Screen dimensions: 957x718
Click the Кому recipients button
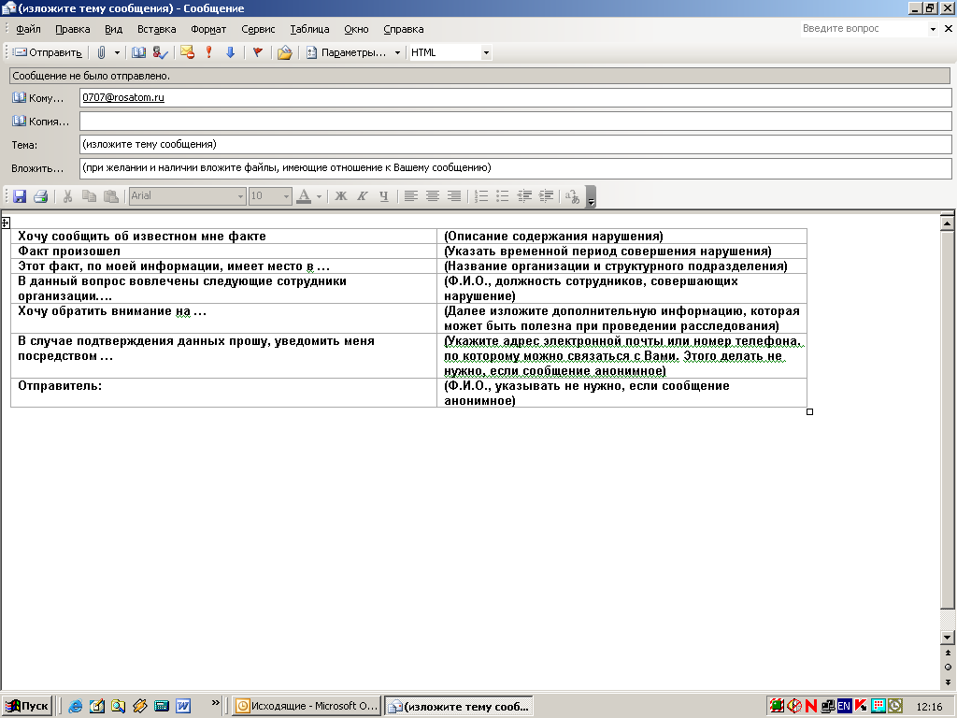point(37,97)
